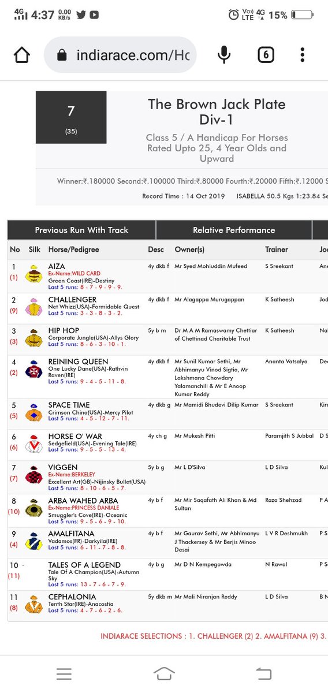Tap the battery status icon
Image resolution: width=328 pixels, height=693 pixels.
pyautogui.click(x=303, y=14)
